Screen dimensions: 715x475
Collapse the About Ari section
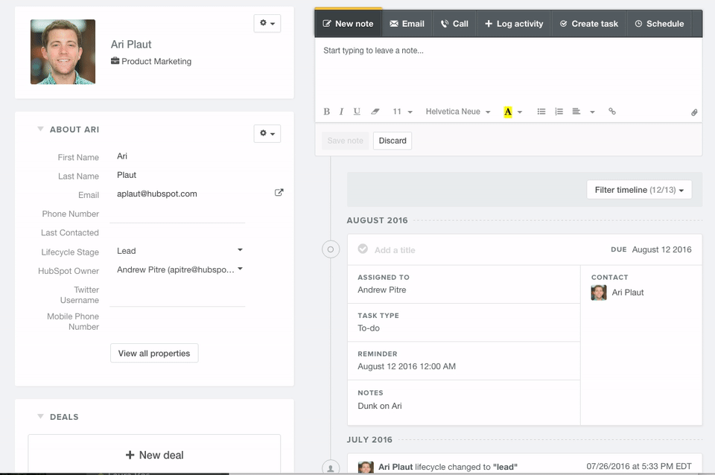click(40, 130)
